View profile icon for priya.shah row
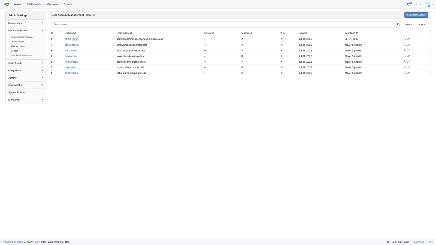 405,67
